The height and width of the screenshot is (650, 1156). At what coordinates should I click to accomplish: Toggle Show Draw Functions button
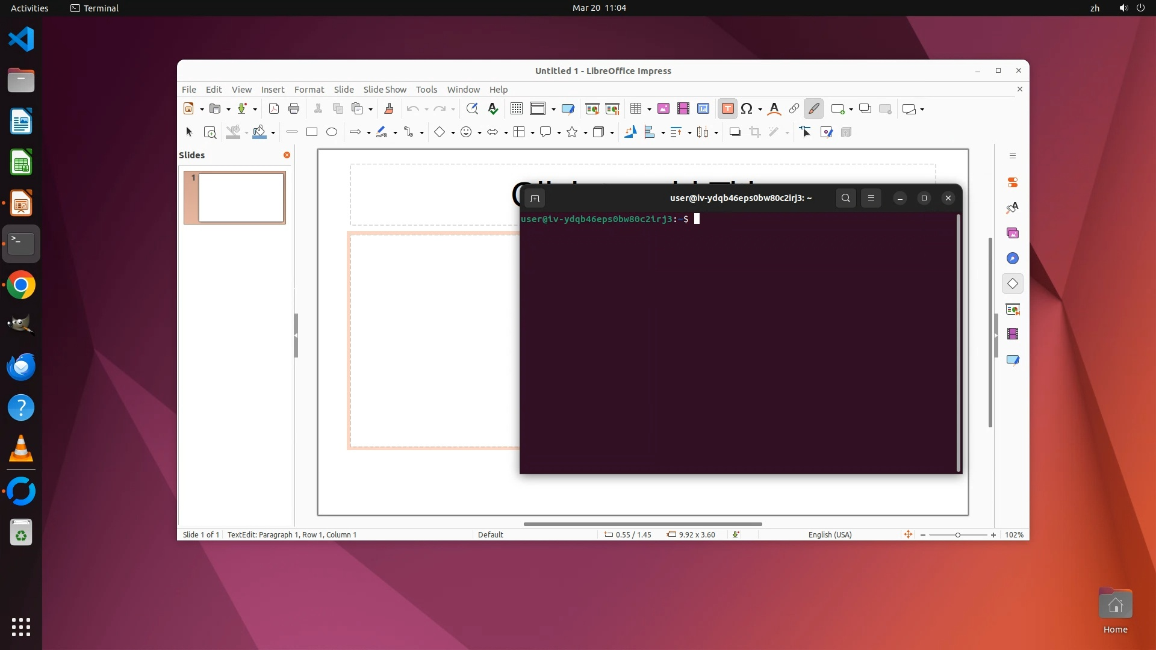[x=813, y=109]
